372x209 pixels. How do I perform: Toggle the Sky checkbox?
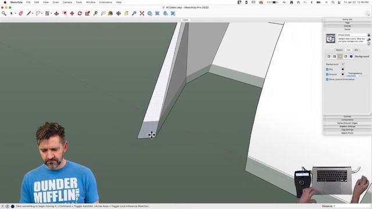tap(327, 69)
